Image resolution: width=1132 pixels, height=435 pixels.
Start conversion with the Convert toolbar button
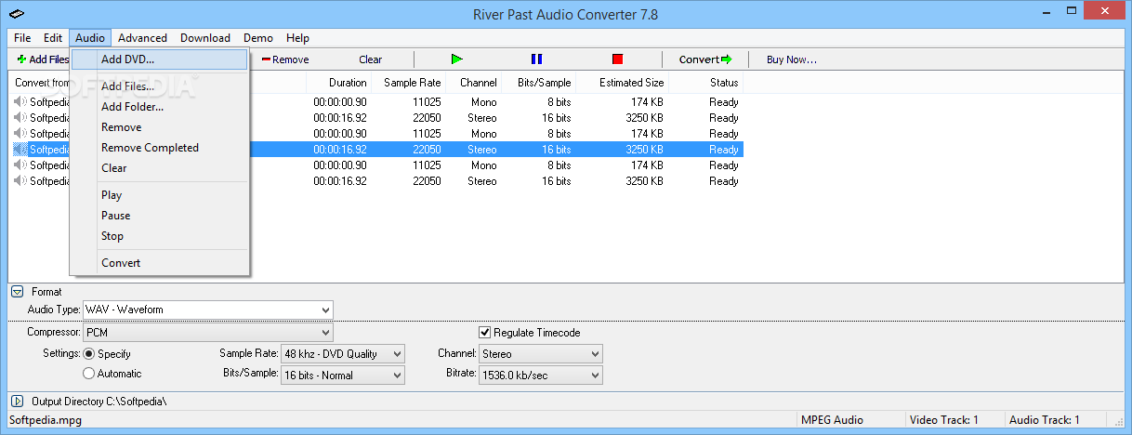pyautogui.click(x=705, y=59)
